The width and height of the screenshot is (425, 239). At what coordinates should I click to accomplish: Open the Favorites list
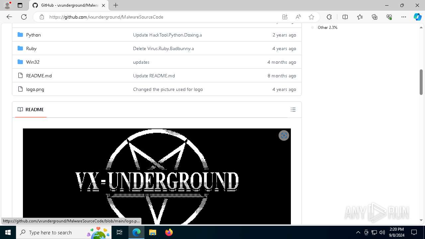point(360,17)
